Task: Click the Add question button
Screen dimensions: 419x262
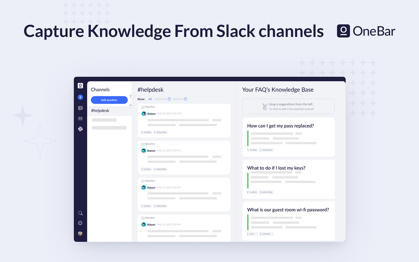Action: tap(109, 100)
